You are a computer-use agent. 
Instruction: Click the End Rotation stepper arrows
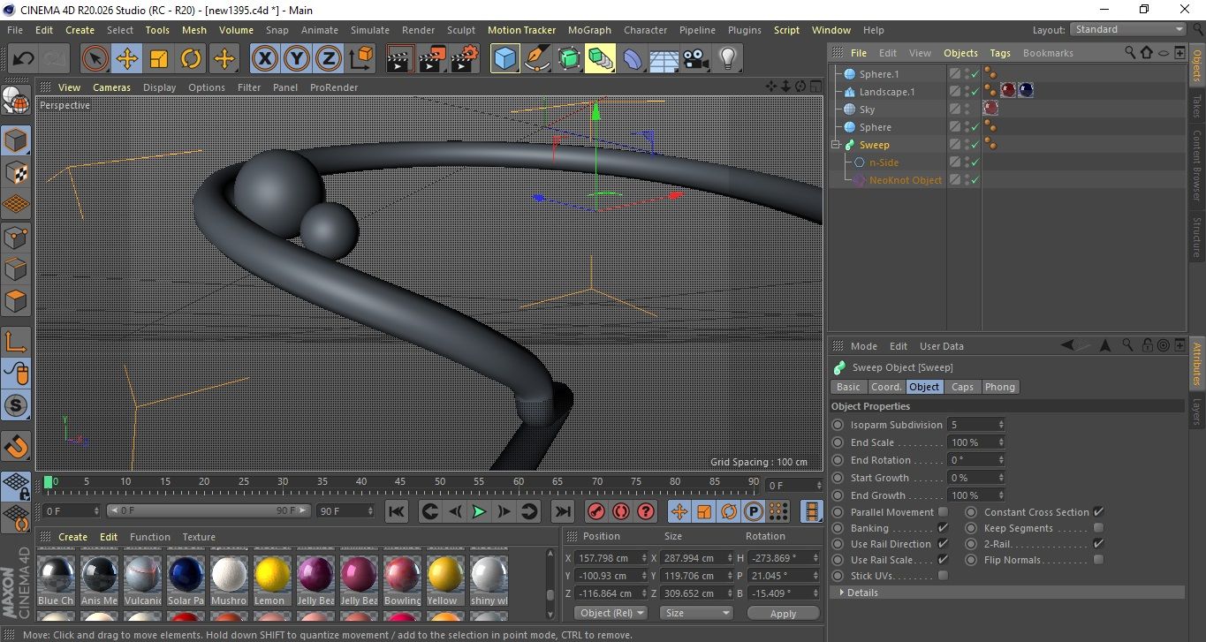click(1000, 460)
